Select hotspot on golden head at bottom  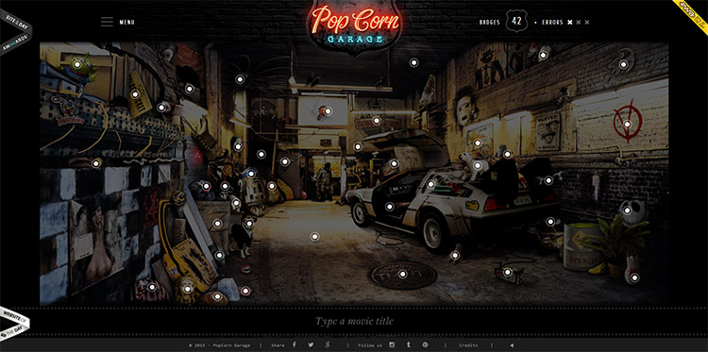click(188, 289)
